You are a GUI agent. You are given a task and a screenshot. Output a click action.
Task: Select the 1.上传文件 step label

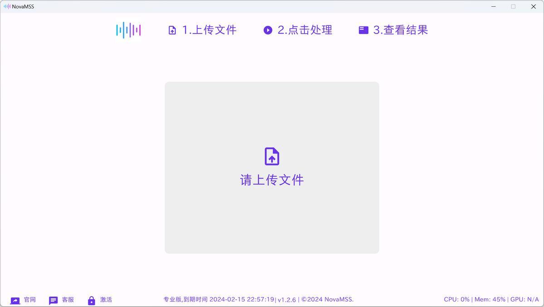(x=209, y=30)
